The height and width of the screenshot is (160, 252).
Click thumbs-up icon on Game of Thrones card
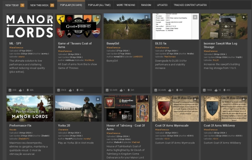(x=70, y=90)
